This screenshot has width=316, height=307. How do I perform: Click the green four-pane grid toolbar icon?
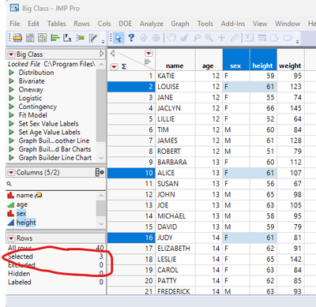click(42, 38)
